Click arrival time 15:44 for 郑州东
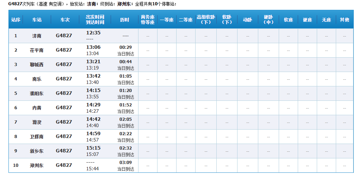 coord(92,169)
